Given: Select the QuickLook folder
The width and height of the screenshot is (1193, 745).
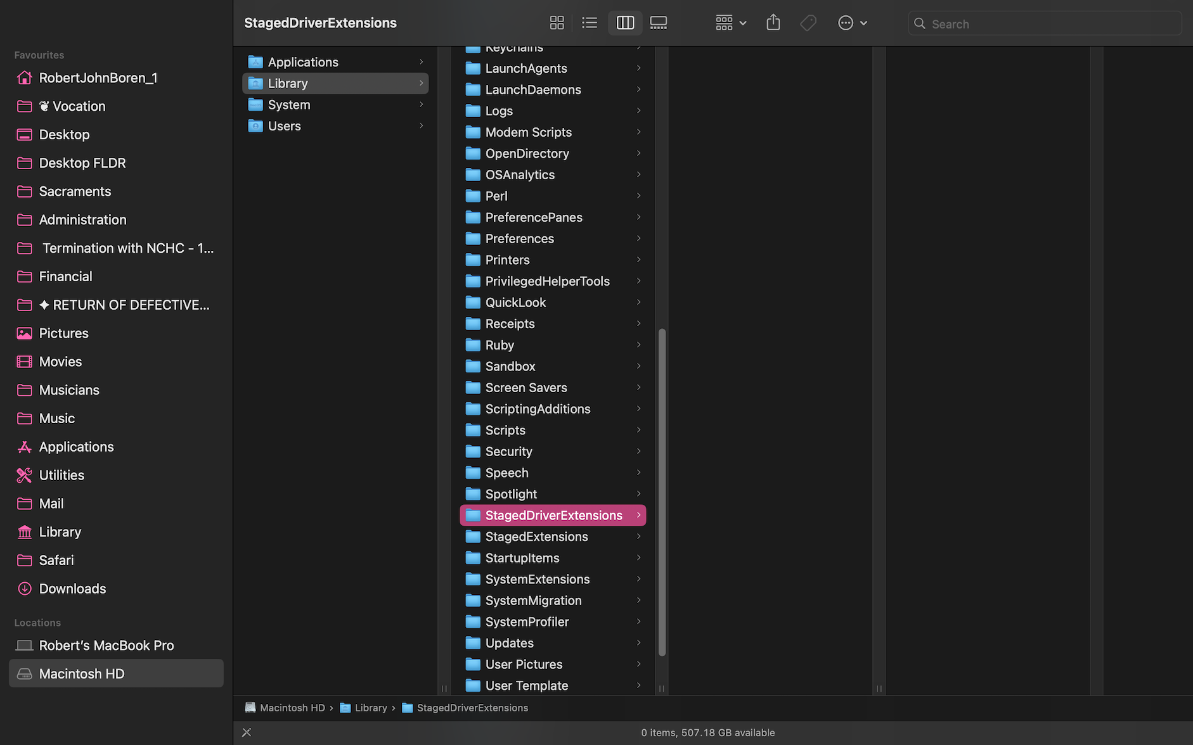Looking at the screenshot, I should coord(553,303).
